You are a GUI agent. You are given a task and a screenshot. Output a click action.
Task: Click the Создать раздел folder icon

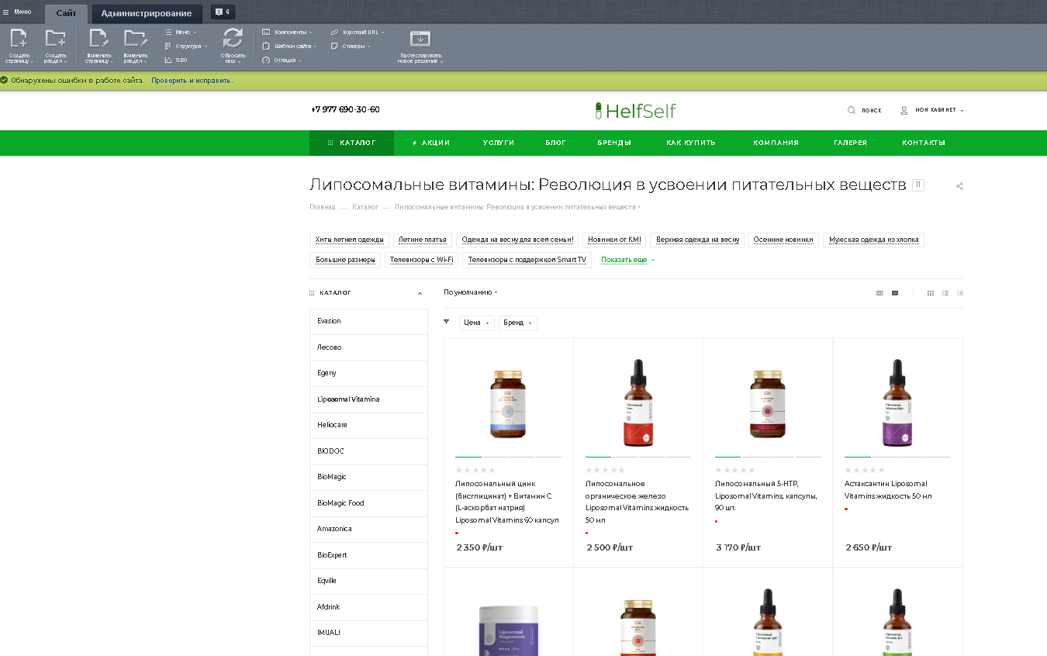pos(55,38)
